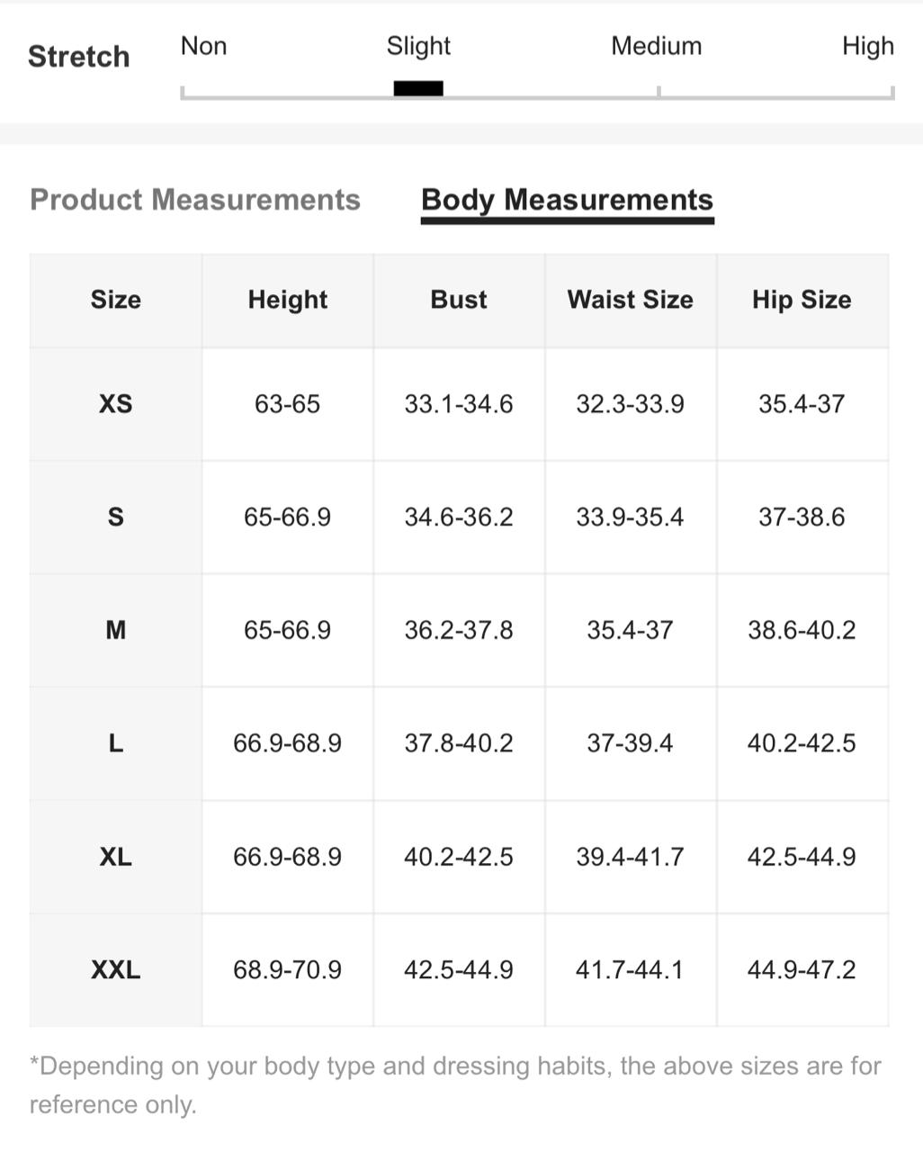Click the L row hip value 40.2-42.5
This screenshot has height=1152, width=923.
point(802,743)
